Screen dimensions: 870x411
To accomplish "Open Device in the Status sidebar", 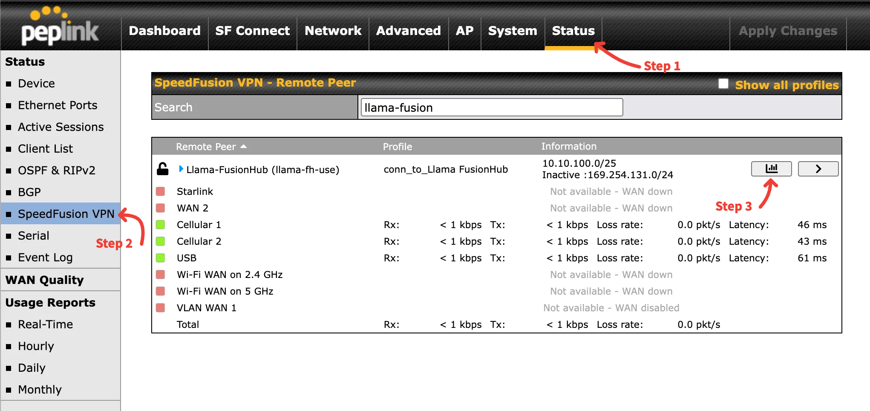I will (36, 84).
